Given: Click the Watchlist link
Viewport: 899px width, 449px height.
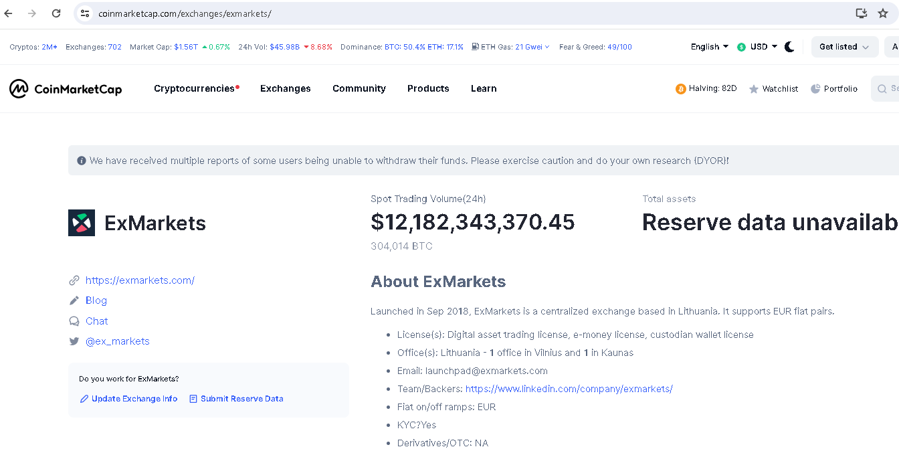Looking at the screenshot, I should click(x=780, y=89).
